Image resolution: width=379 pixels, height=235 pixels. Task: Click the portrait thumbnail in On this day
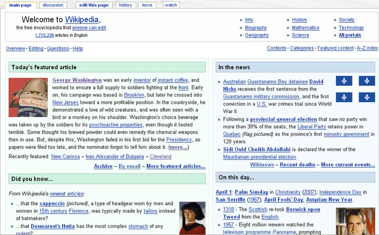click(355, 221)
